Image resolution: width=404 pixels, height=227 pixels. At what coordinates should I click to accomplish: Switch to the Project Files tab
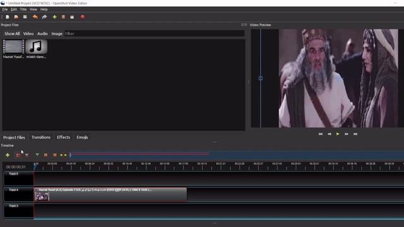click(x=14, y=137)
